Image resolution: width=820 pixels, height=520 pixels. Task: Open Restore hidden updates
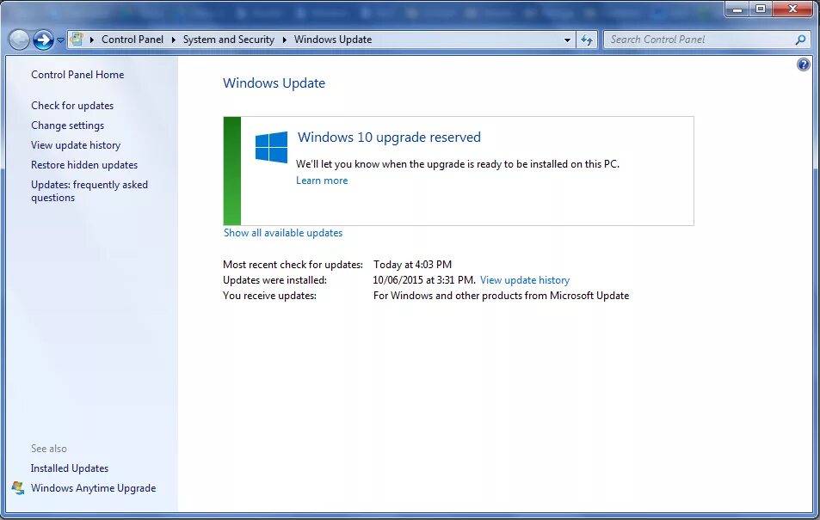tap(84, 165)
